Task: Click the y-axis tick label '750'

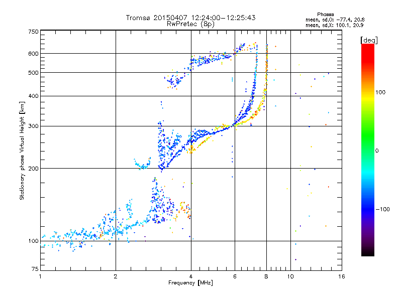Action: (33, 32)
